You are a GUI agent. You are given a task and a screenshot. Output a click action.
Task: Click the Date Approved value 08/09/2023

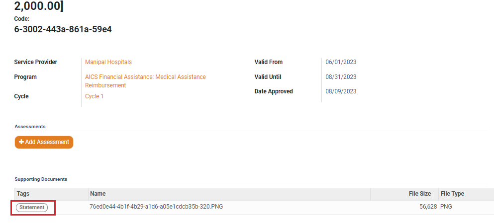click(x=341, y=91)
